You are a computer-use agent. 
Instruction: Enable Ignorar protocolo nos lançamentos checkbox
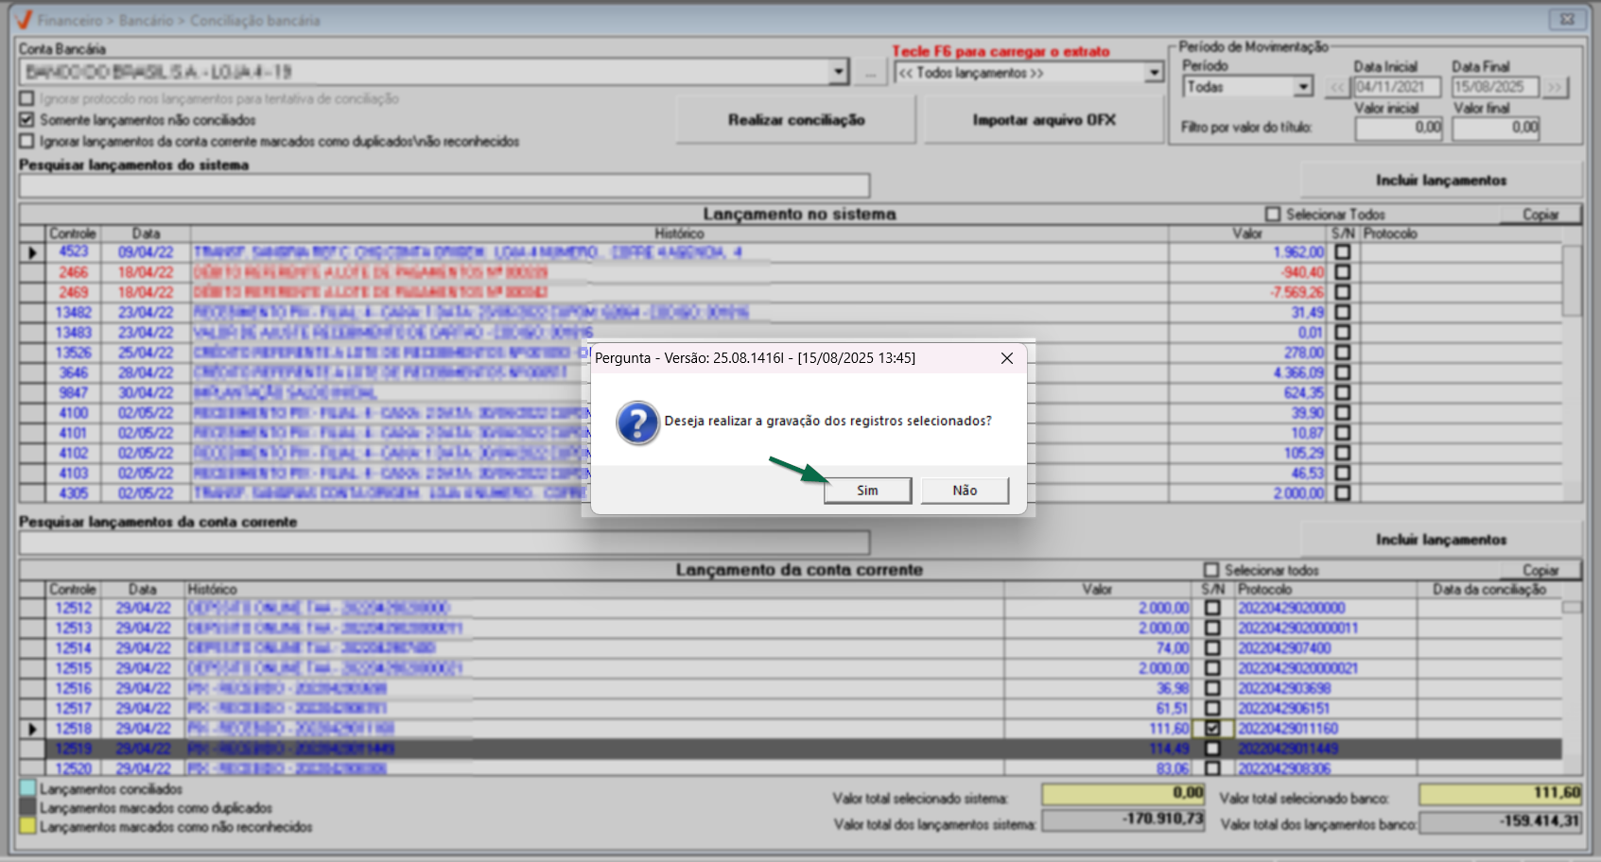click(x=27, y=99)
